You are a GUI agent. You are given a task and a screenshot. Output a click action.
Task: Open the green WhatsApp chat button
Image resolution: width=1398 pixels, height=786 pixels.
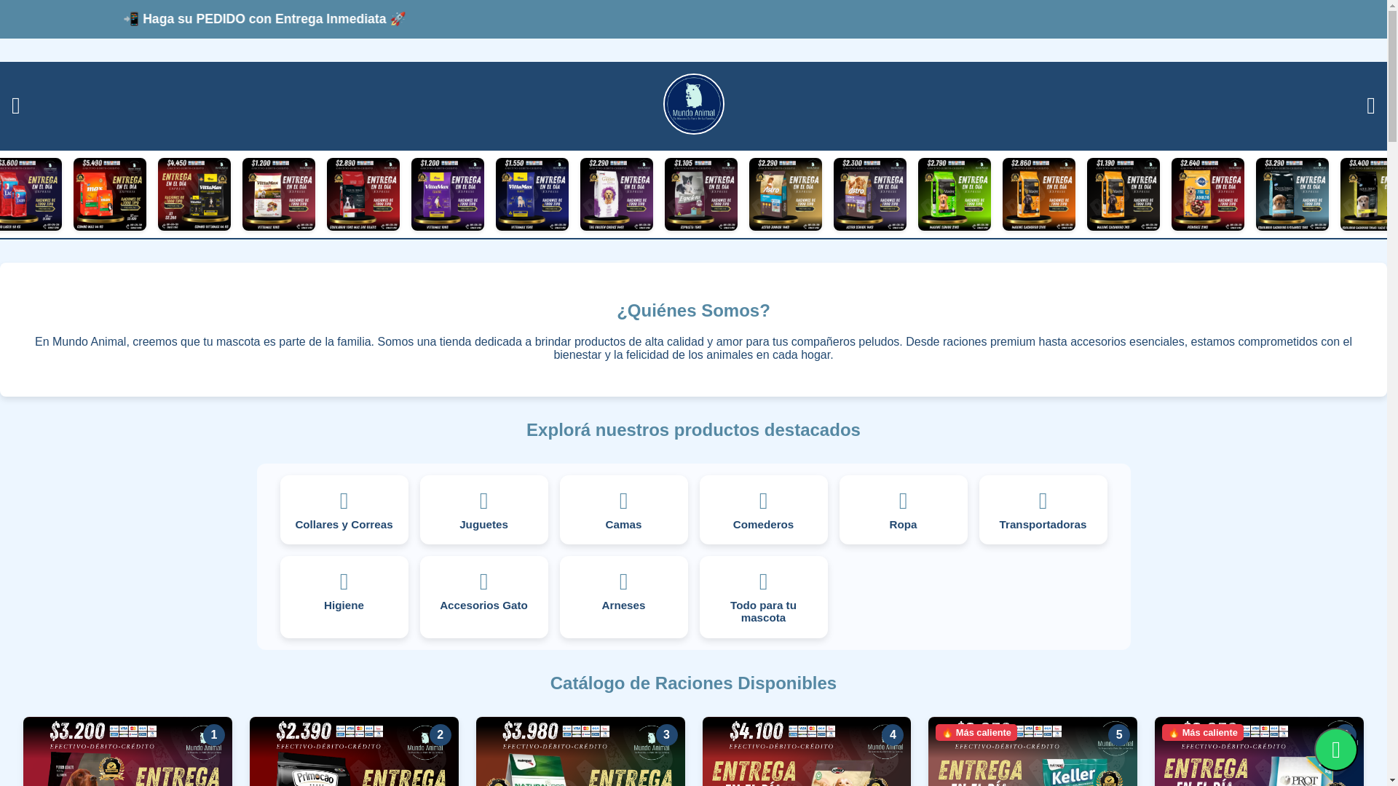point(1335,750)
